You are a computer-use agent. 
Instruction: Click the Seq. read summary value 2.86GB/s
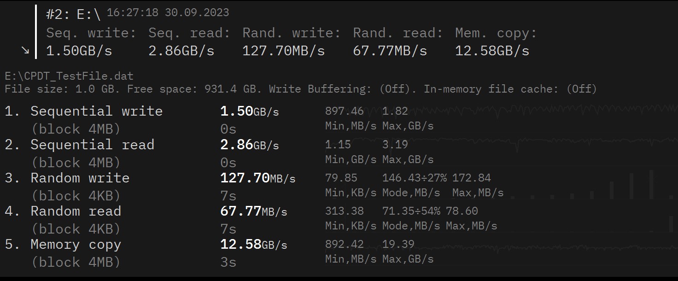[x=181, y=51]
